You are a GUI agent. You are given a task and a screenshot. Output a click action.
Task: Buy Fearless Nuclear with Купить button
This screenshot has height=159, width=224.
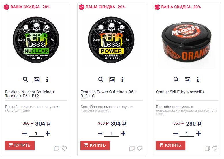(x=20, y=145)
